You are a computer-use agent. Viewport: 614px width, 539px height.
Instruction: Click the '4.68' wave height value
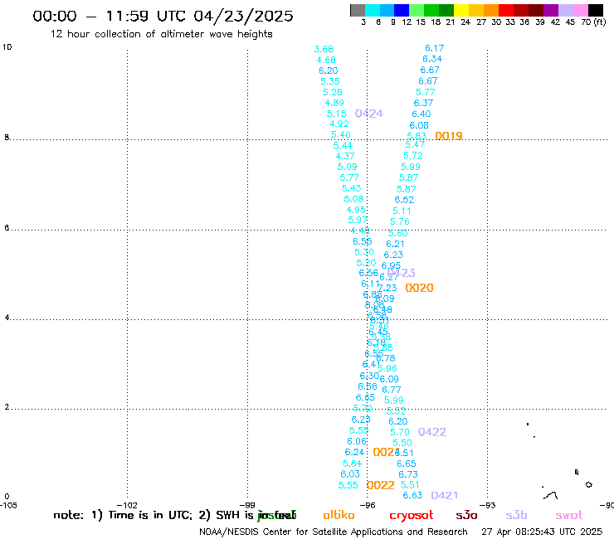click(x=326, y=61)
